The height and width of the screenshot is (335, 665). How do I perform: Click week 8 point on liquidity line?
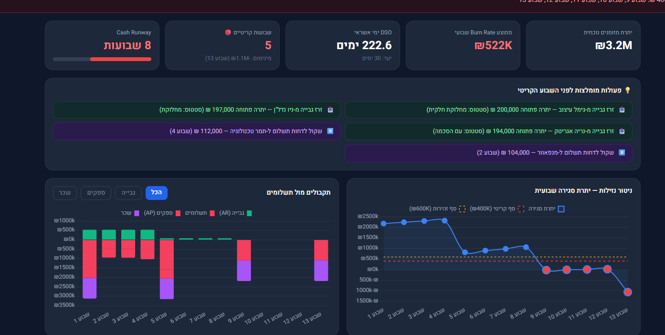(x=526, y=247)
